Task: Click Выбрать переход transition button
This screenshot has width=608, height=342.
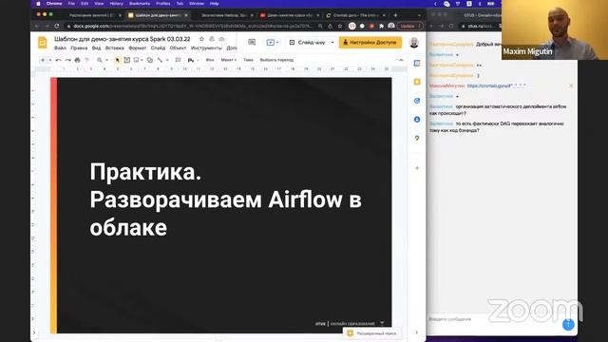Action: (276, 60)
